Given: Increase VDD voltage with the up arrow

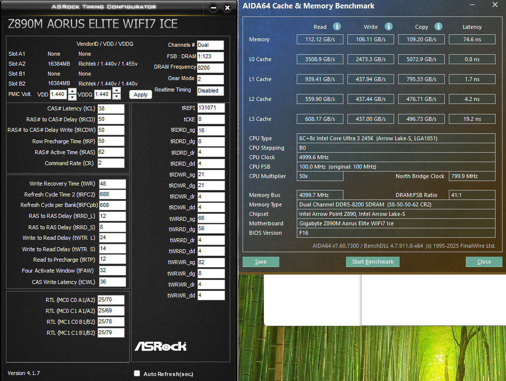Looking at the screenshot, I should [x=72, y=91].
